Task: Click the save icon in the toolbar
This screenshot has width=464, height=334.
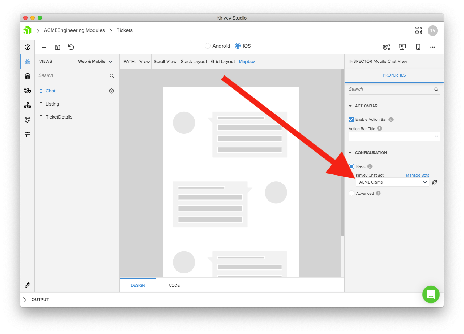Action: [x=57, y=47]
